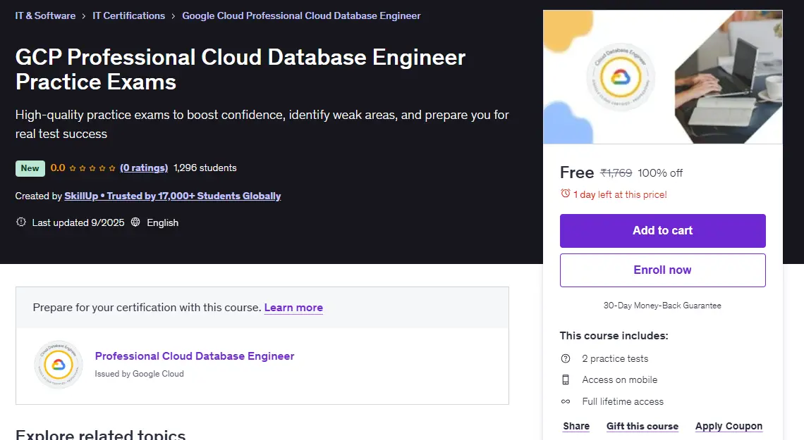Click Gift this course
The height and width of the screenshot is (440, 804).
tap(642, 426)
